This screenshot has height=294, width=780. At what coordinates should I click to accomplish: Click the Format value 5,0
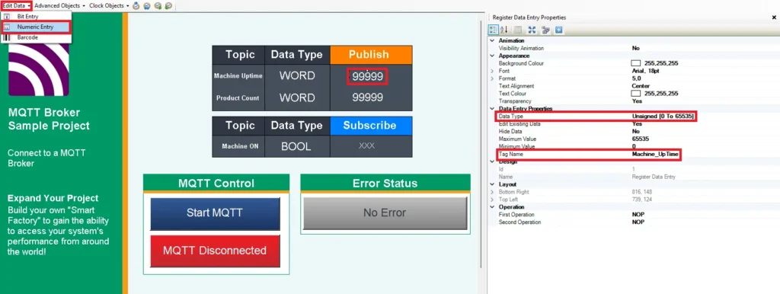(x=636, y=78)
